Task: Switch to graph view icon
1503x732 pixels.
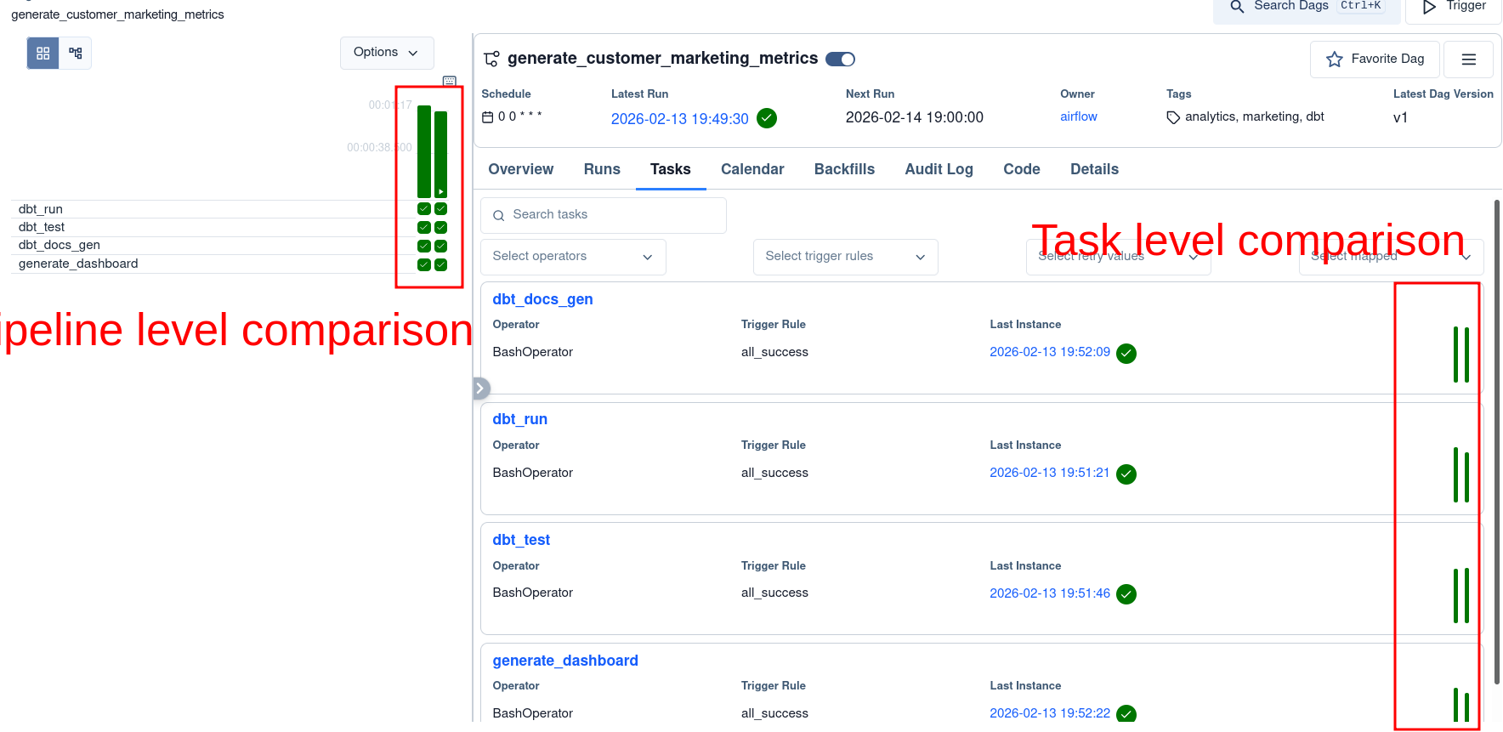Action: coord(76,54)
